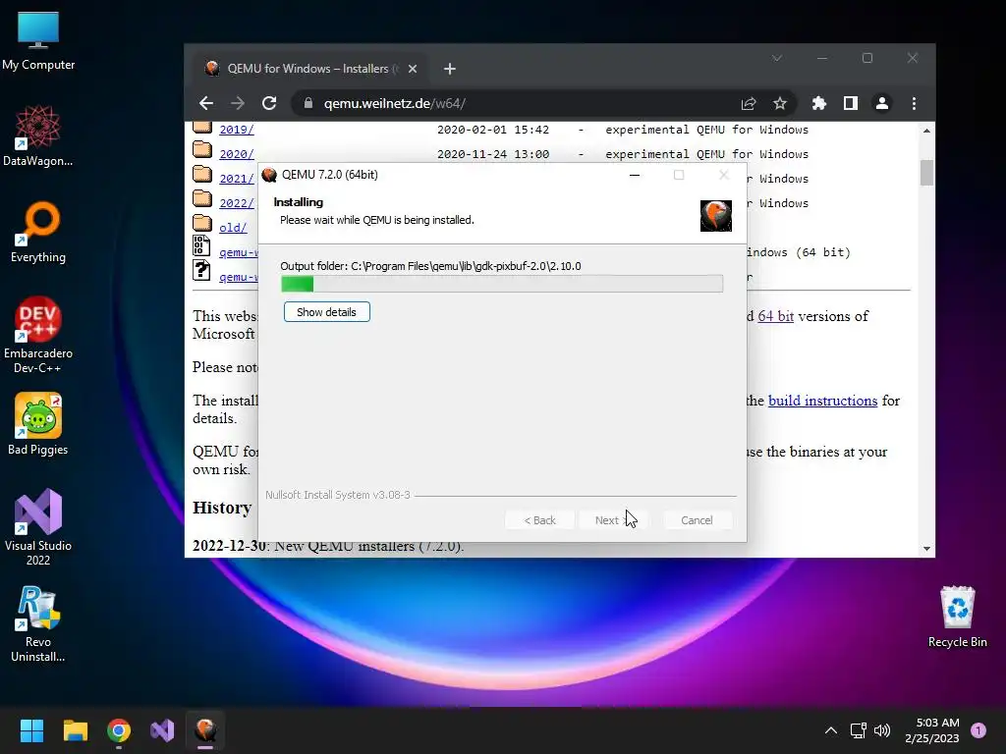The width and height of the screenshot is (1006, 754).
Task: Open My Computer desktop icon
Action: 38,41
